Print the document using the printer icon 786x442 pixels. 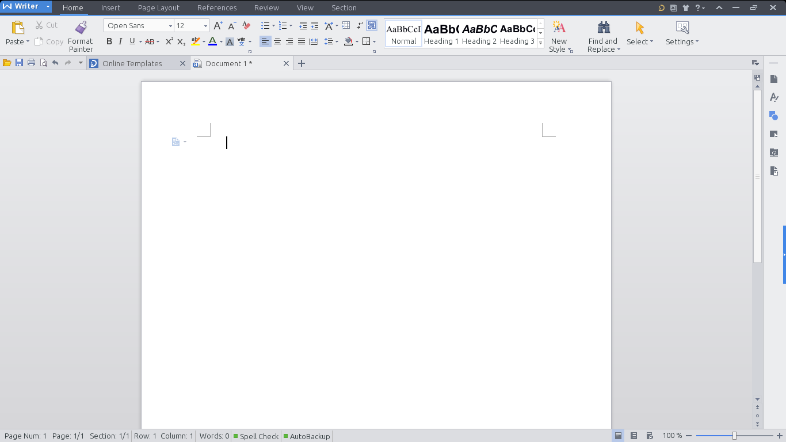click(x=31, y=63)
